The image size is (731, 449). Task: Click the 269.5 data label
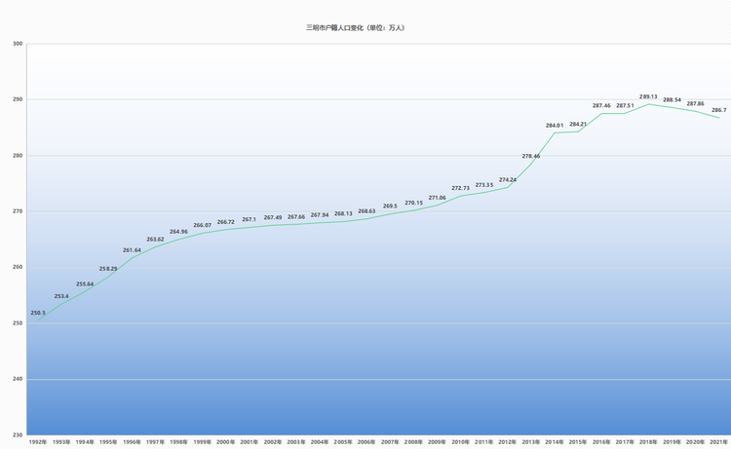tap(390, 206)
